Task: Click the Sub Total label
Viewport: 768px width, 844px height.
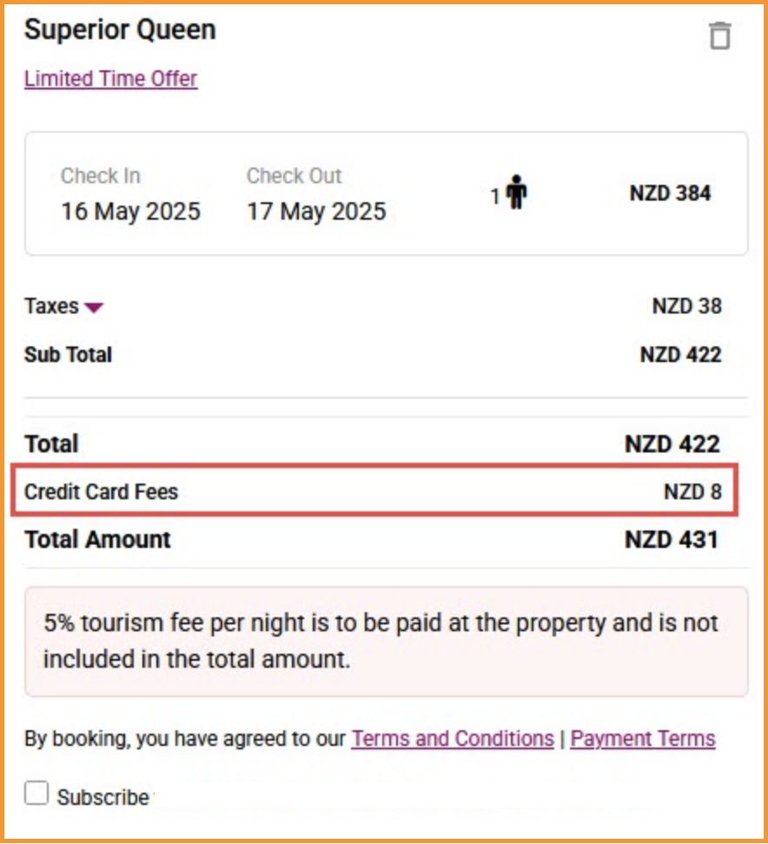Action: (69, 355)
